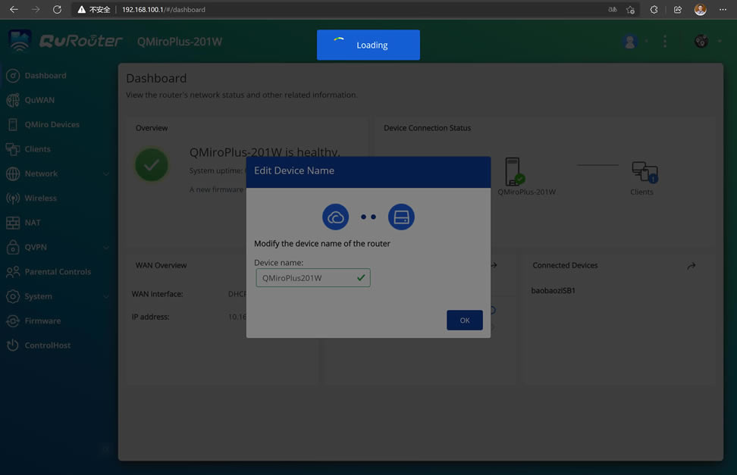Expand the System submenu chevron
This screenshot has height=475, width=737.
(106, 296)
